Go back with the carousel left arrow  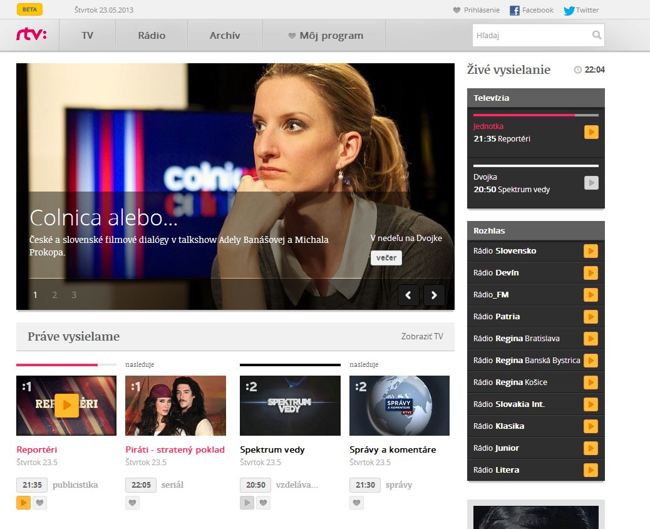408,295
